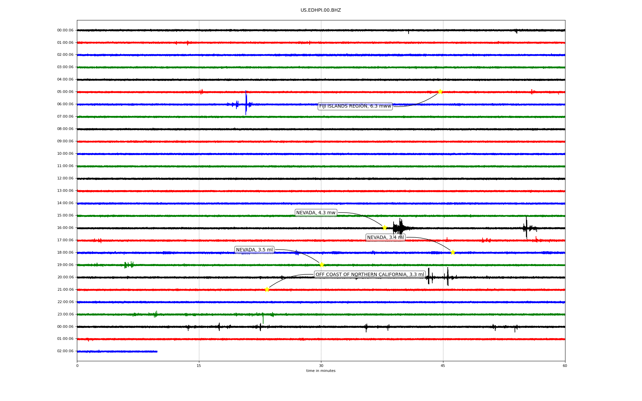Click the 45 tick on the time axis
Viewport: 642px width, 401px height.
click(x=443, y=366)
